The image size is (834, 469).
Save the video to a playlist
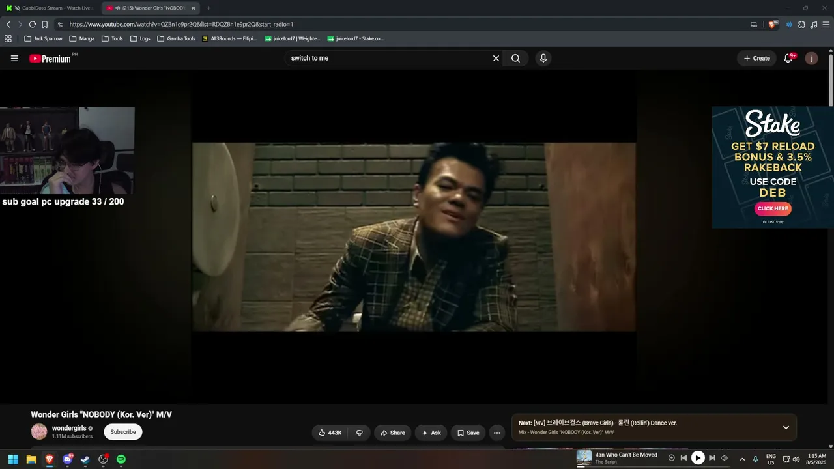468,433
